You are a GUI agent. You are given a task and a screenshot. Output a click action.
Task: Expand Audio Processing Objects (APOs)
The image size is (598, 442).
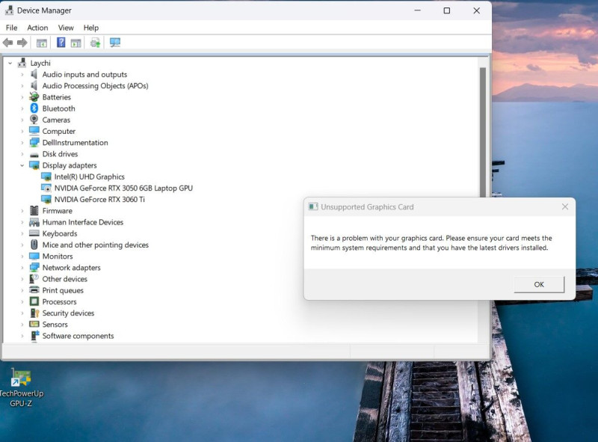(x=22, y=86)
